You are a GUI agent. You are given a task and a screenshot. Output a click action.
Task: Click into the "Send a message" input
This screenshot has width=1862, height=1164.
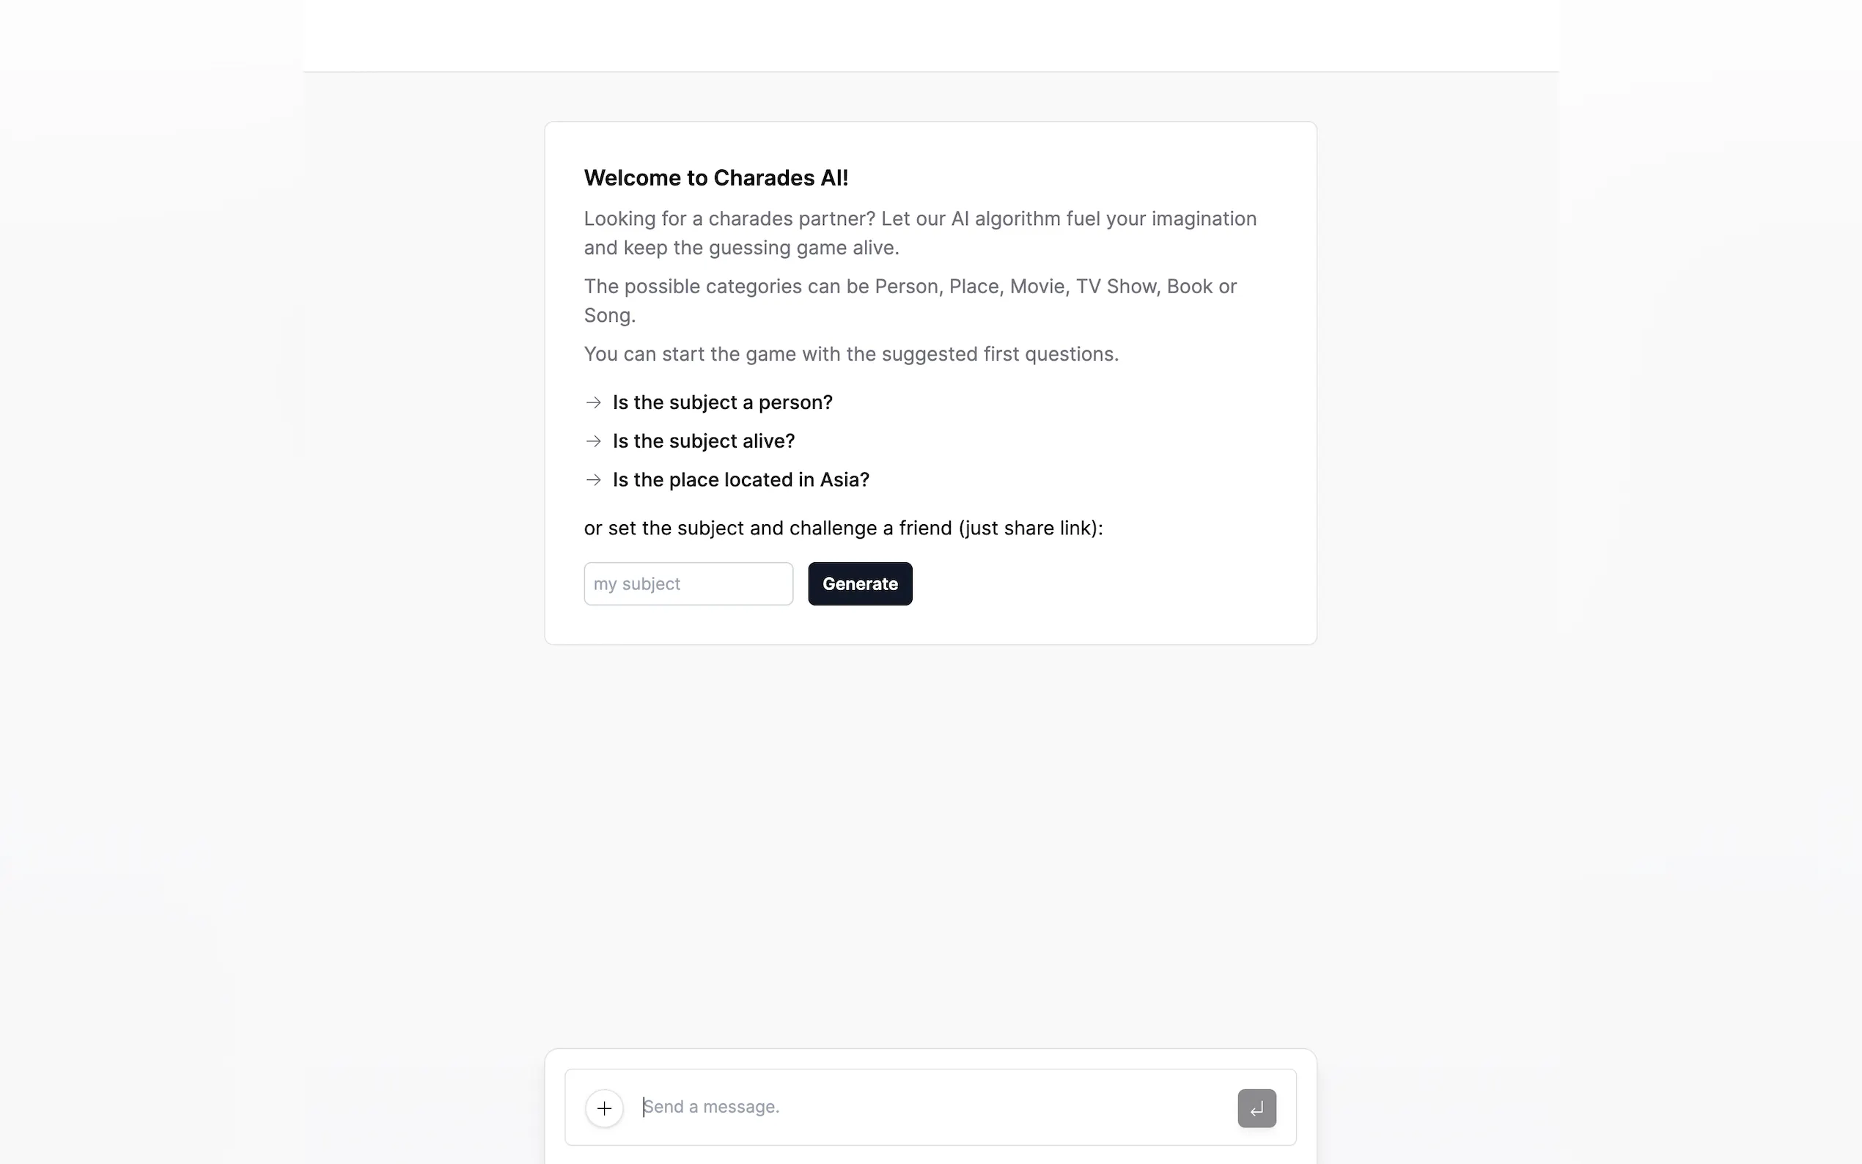point(932,1107)
